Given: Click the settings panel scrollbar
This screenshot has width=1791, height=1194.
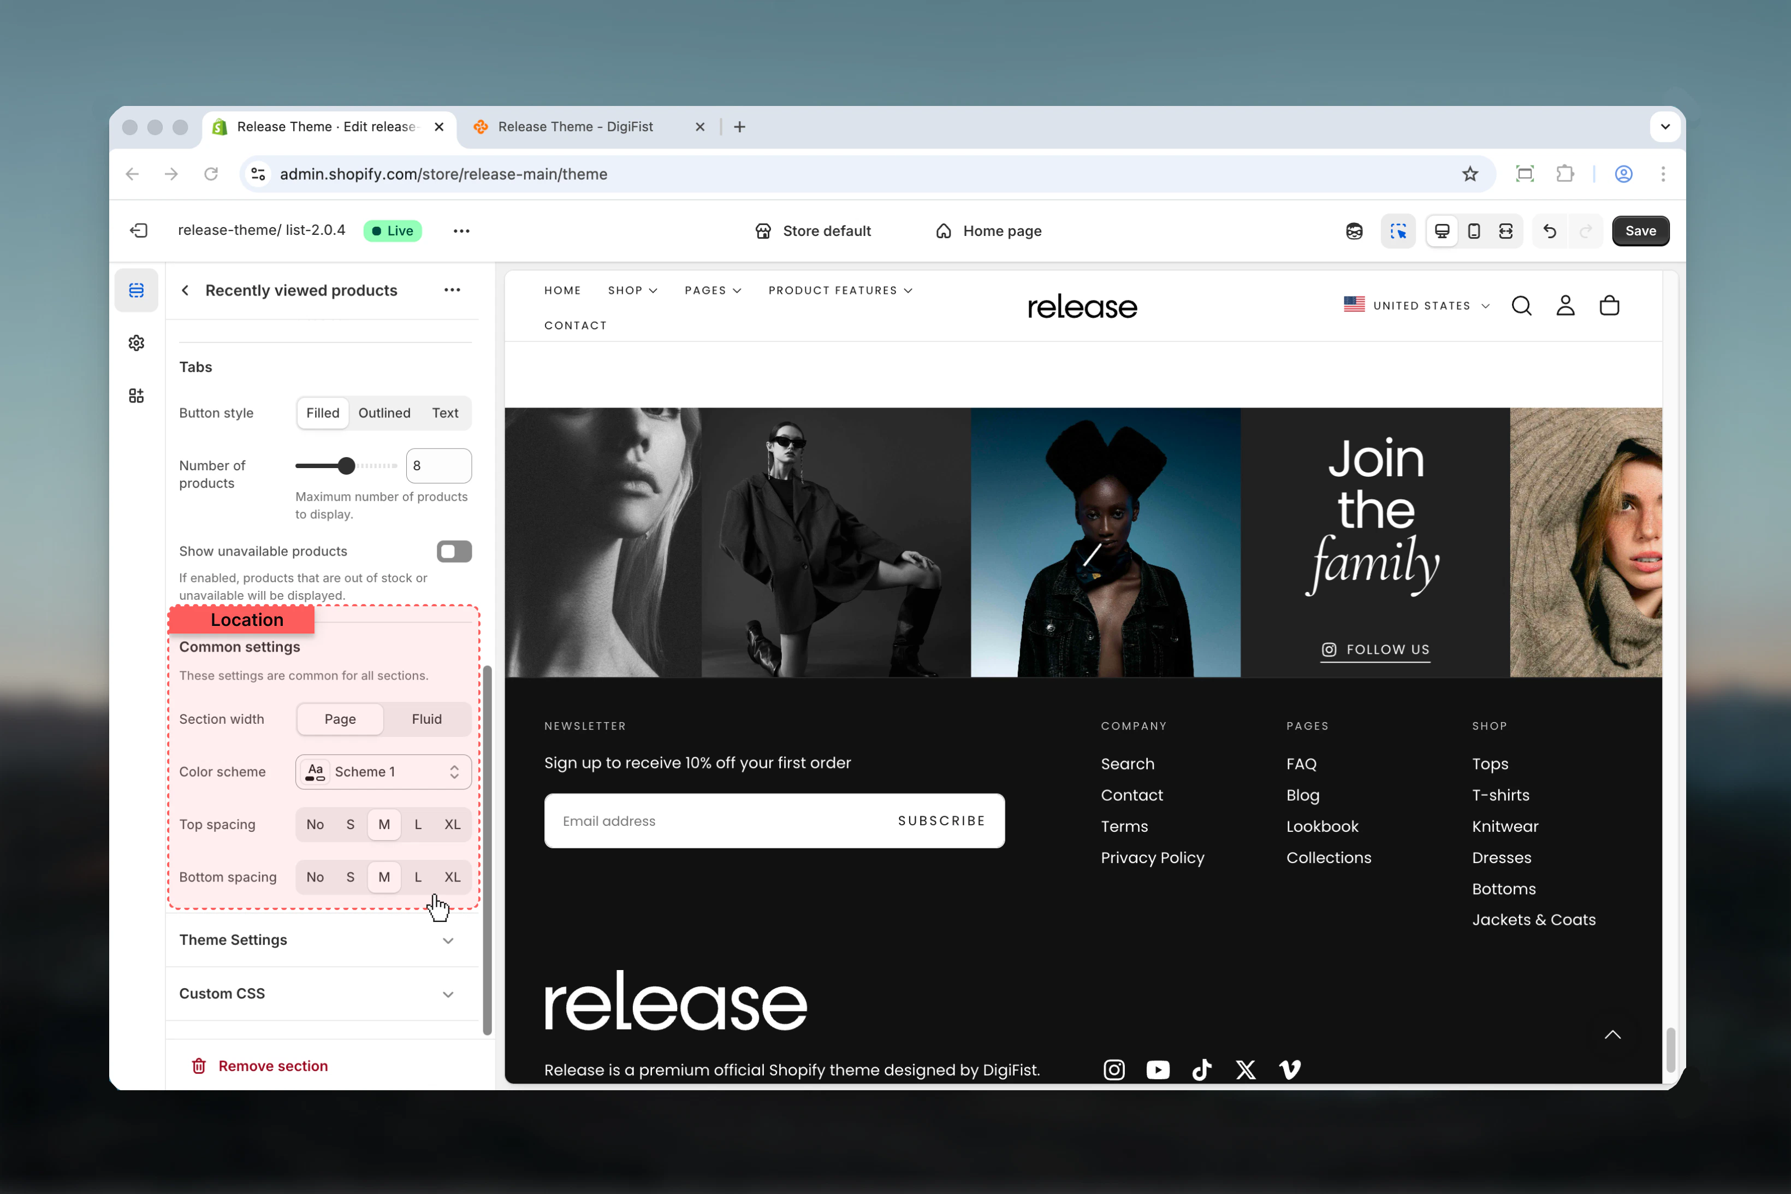Looking at the screenshot, I should tap(487, 850).
